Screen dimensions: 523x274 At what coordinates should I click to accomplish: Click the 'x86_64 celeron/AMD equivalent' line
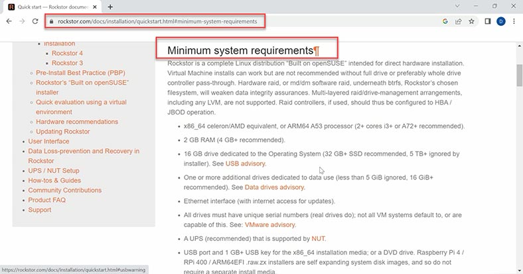pos(324,126)
